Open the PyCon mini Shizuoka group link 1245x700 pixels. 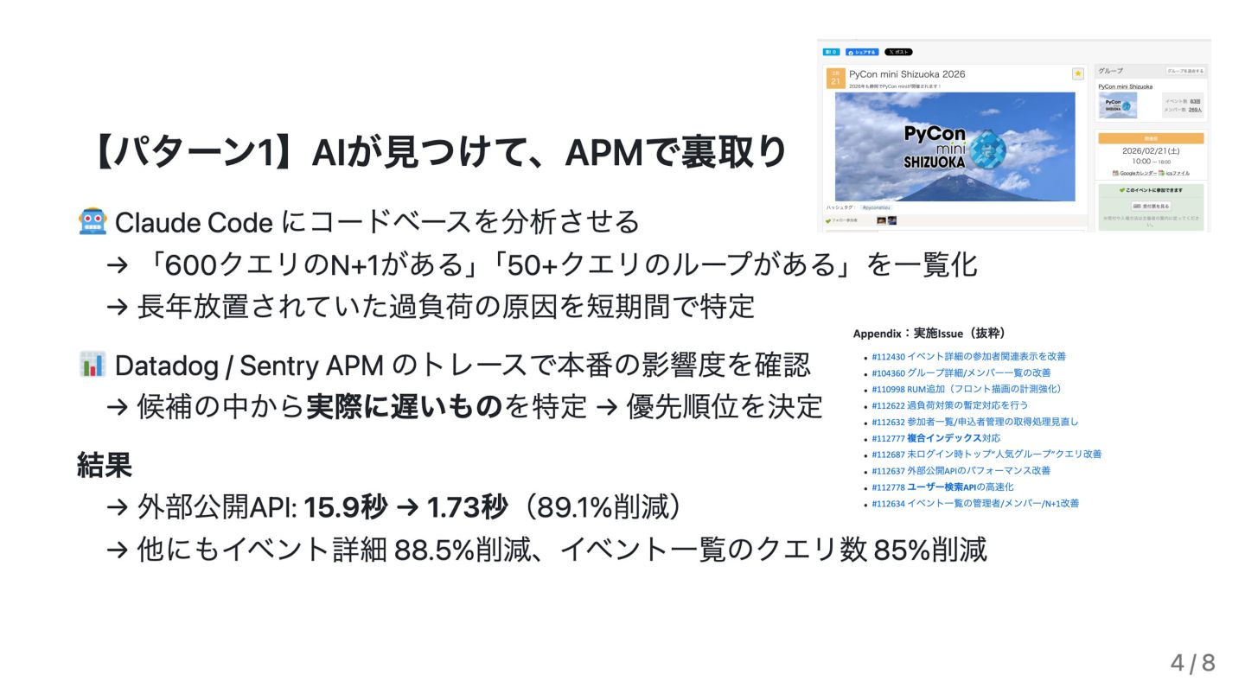[1126, 86]
